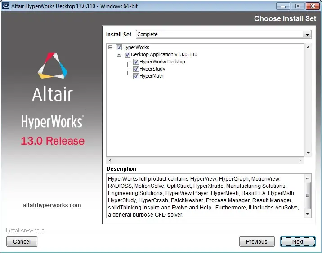Toggle the HyperWorks Desktop checkbox
Viewport: 322px width, 253px height.
point(136,62)
